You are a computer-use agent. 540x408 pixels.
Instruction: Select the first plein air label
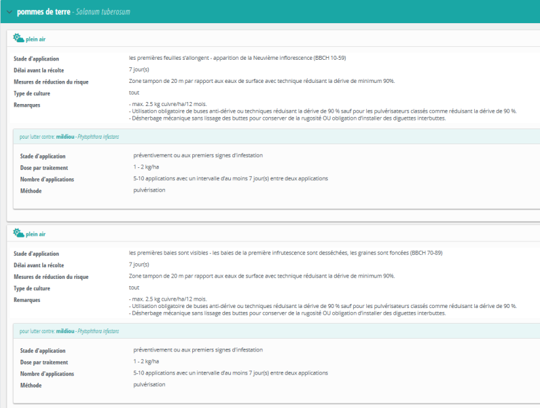click(x=37, y=39)
